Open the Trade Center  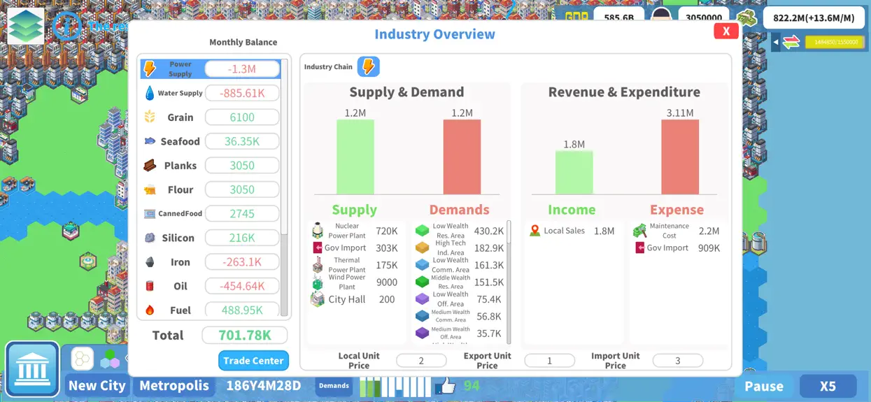[x=253, y=361]
